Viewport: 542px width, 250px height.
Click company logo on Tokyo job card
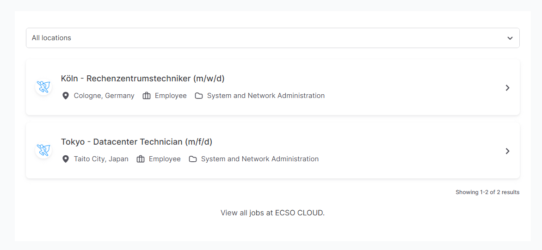coord(43,150)
